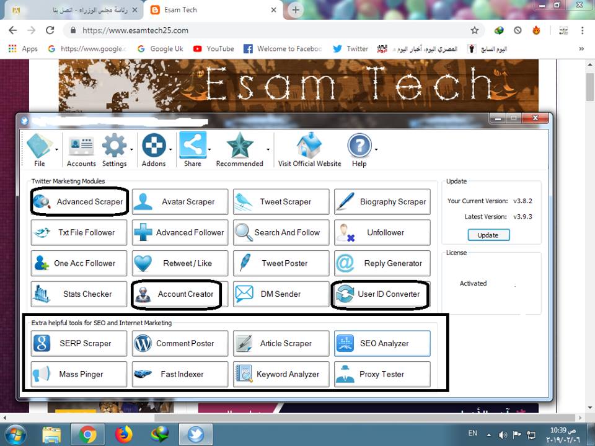Screen dimensions: 595x446
Task: Open the Twitter bookmark
Action: click(x=351, y=49)
